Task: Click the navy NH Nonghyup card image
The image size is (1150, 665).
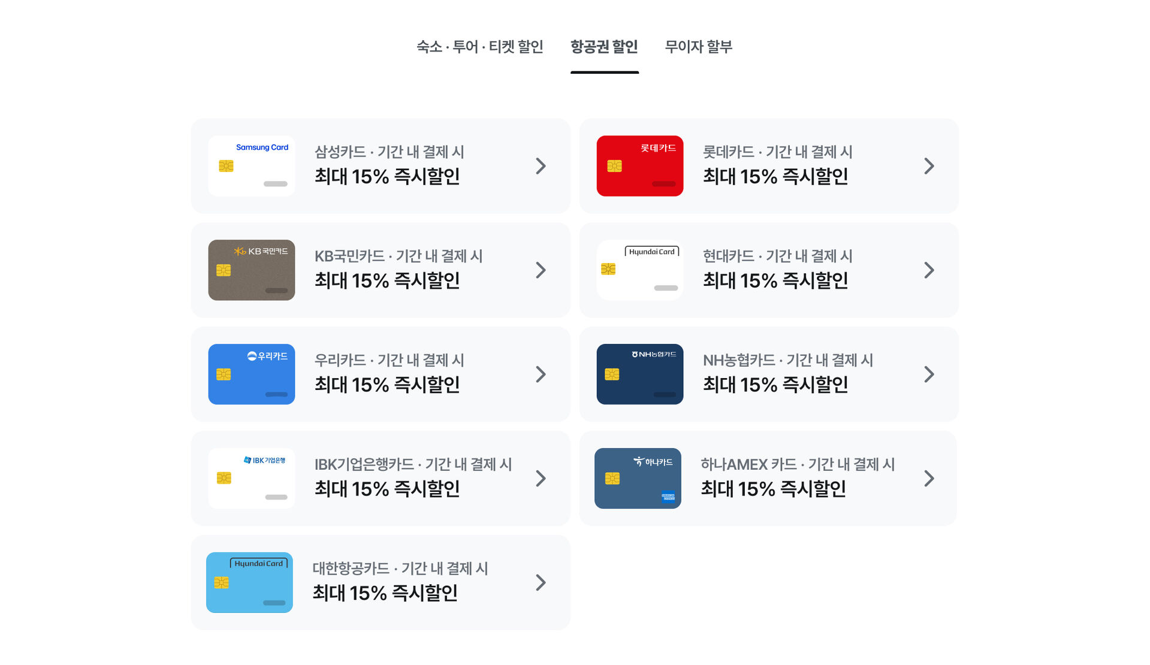Action: point(639,374)
